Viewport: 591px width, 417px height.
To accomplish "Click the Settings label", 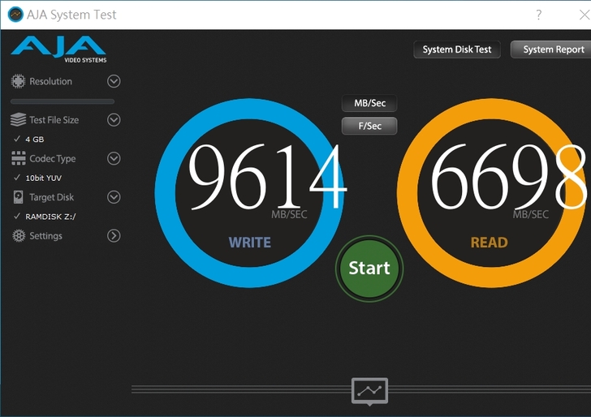I will click(45, 236).
